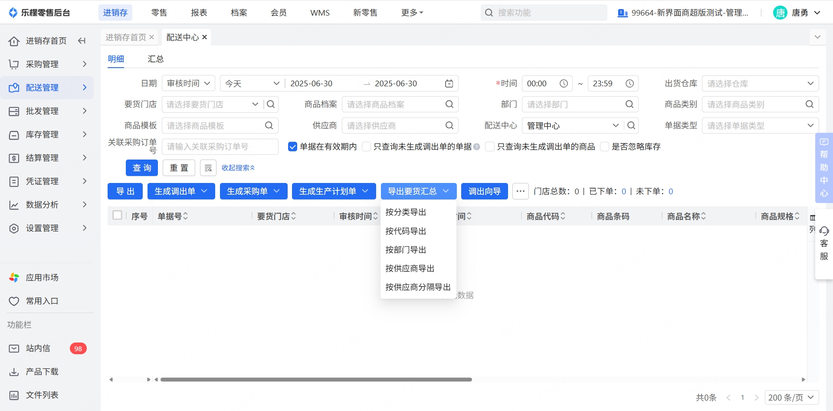Click the search icon in 商品类别 field
The width and height of the screenshot is (833, 411).
(810, 104)
